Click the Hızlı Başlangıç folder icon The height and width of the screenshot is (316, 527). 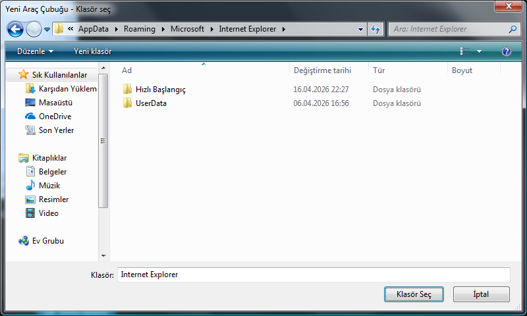[127, 89]
